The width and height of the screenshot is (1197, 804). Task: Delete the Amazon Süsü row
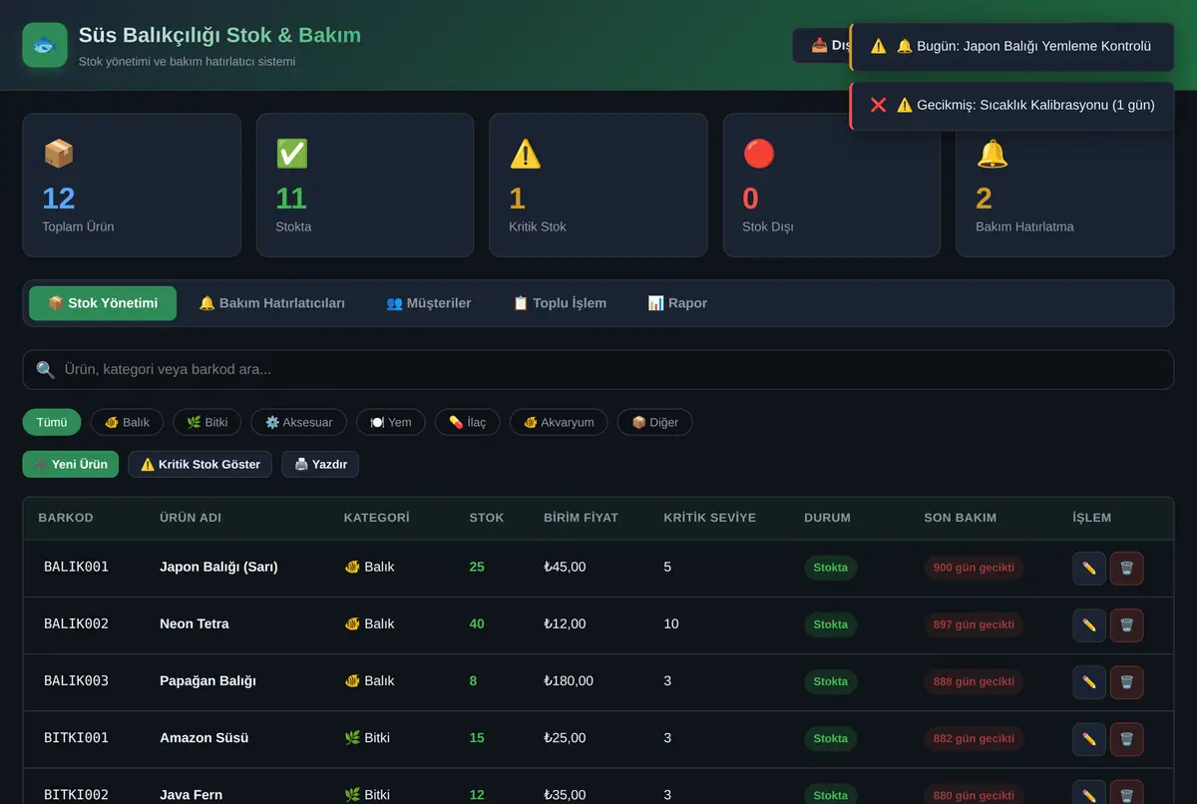1126,739
